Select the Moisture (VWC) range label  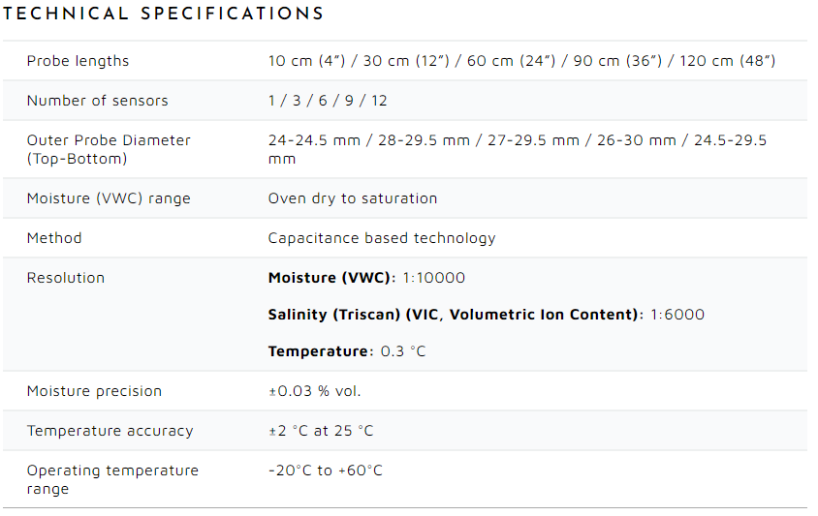tap(109, 198)
